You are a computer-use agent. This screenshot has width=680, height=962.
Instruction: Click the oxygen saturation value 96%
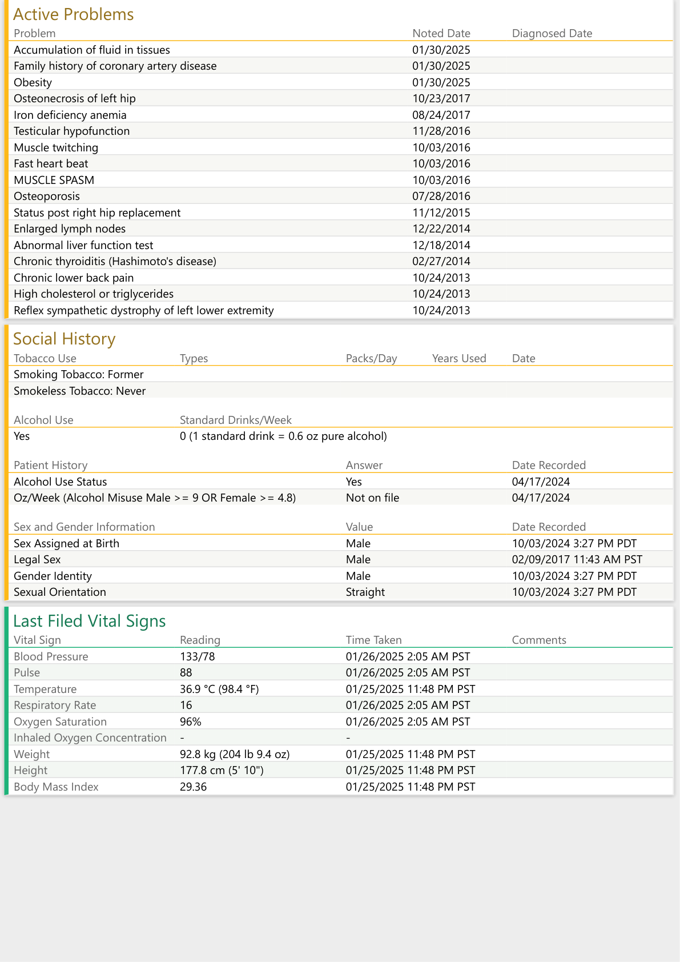[x=191, y=721]
